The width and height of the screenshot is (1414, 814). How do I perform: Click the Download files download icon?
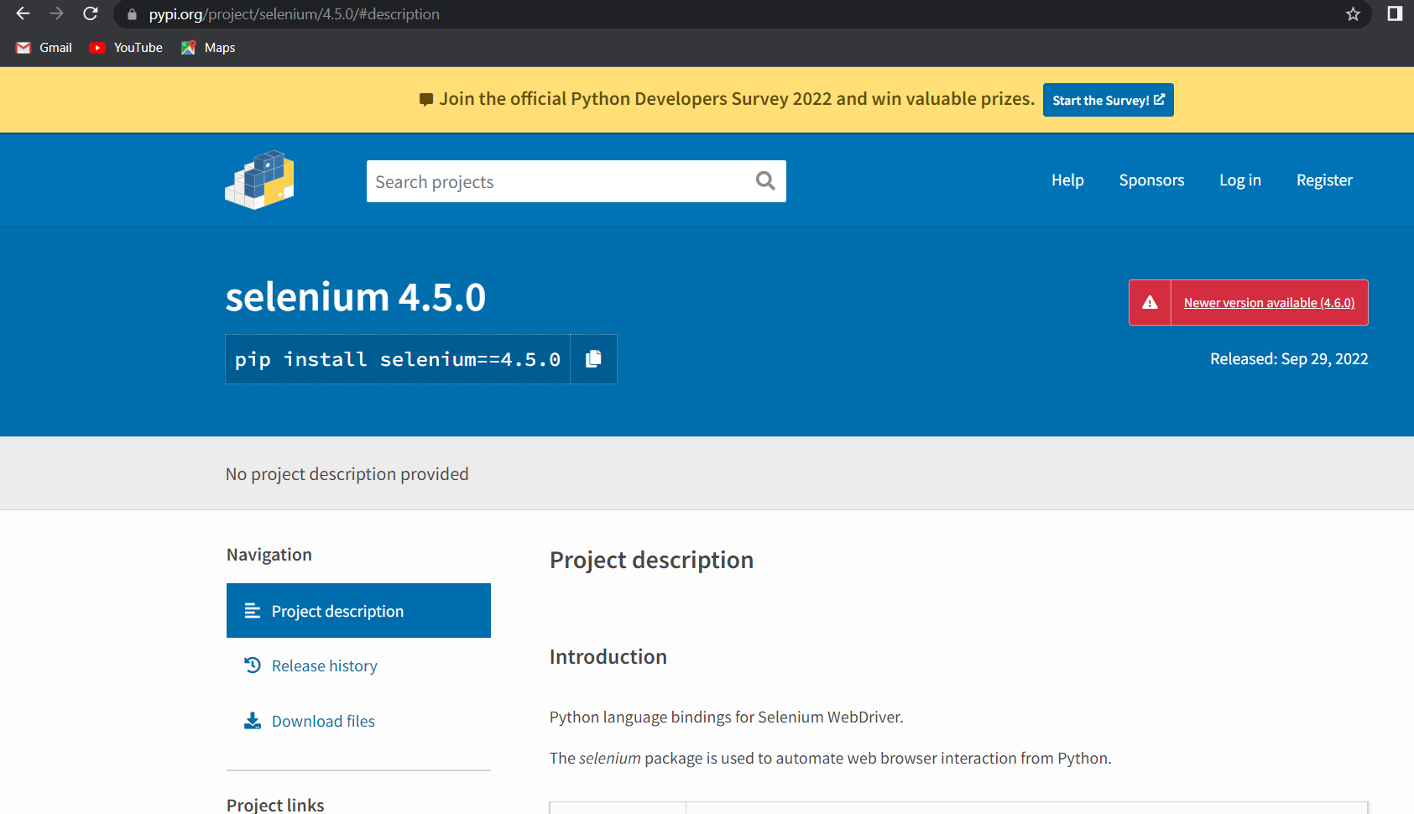pos(251,720)
